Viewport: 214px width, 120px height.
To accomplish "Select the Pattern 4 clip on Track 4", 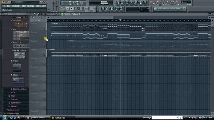I will 129,53.
